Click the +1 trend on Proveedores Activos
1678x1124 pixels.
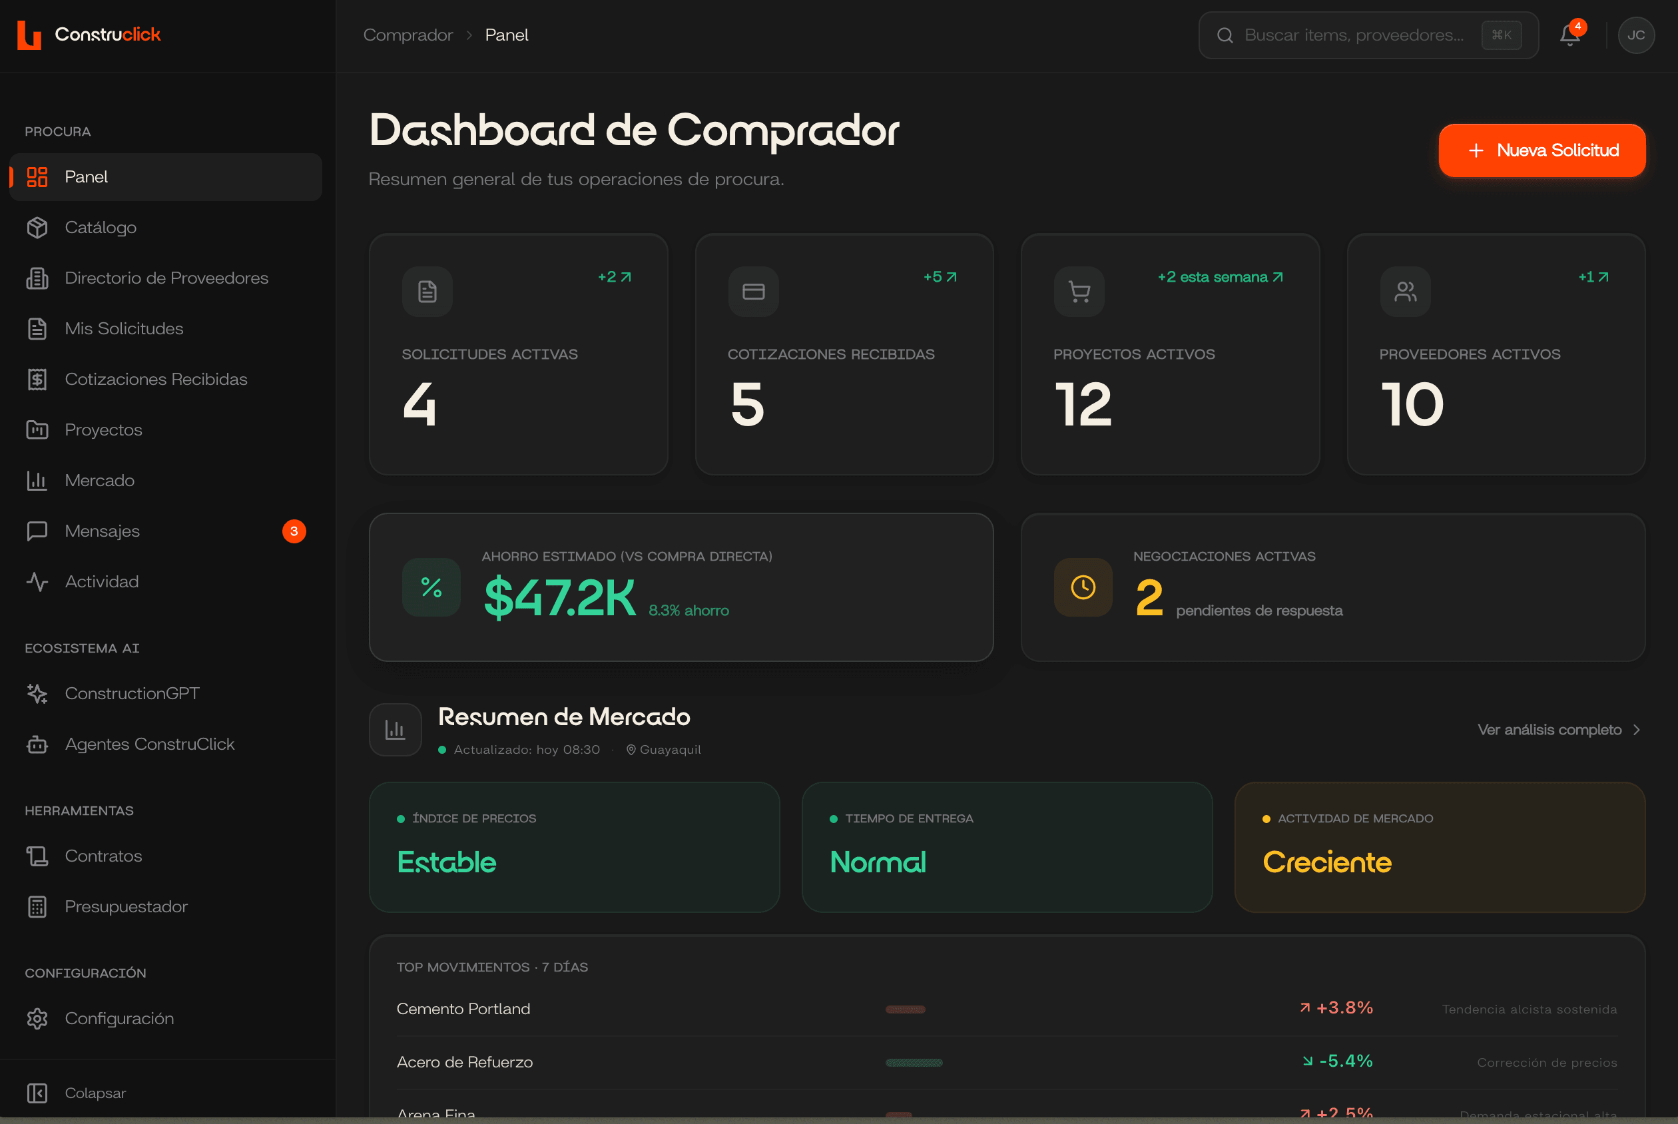[1593, 277]
